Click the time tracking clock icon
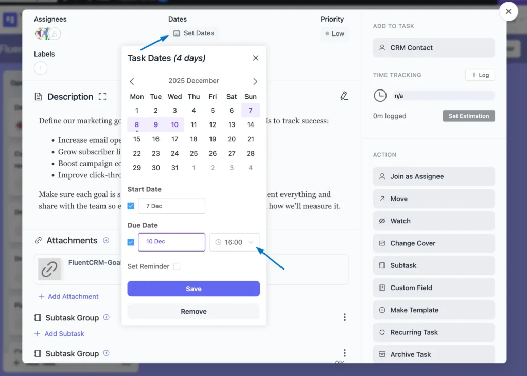The image size is (527, 376). click(380, 96)
